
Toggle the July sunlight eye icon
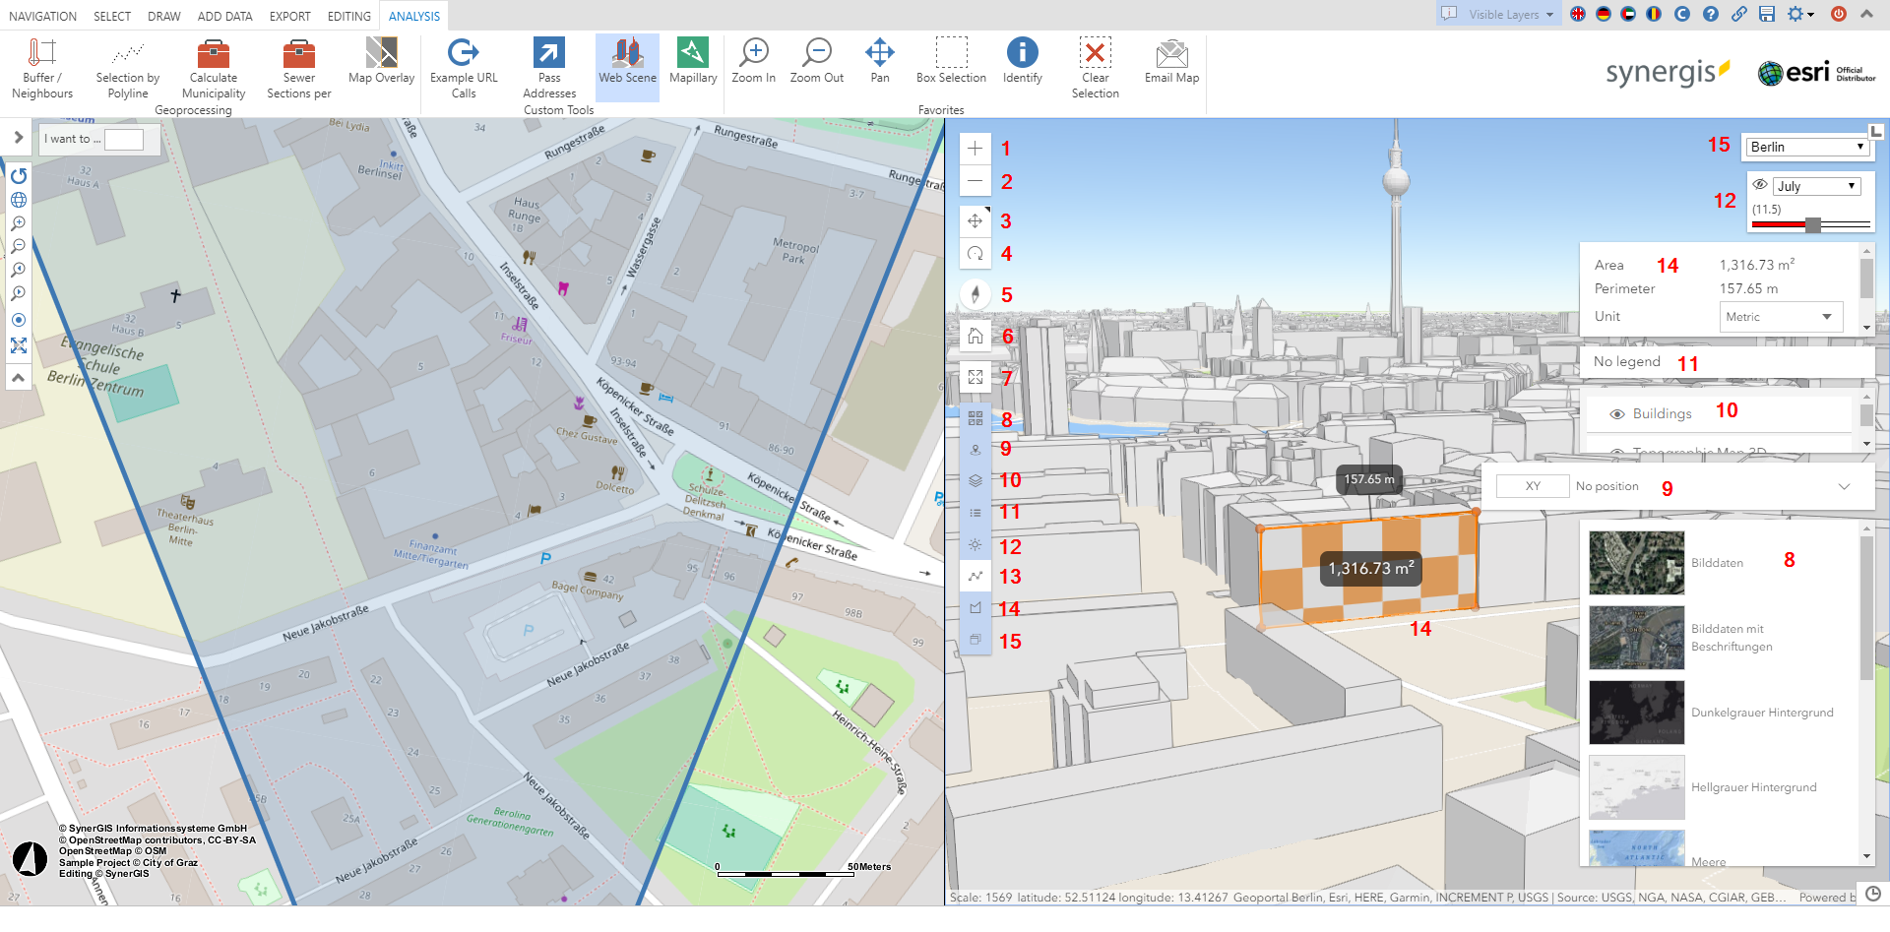coord(1761,184)
